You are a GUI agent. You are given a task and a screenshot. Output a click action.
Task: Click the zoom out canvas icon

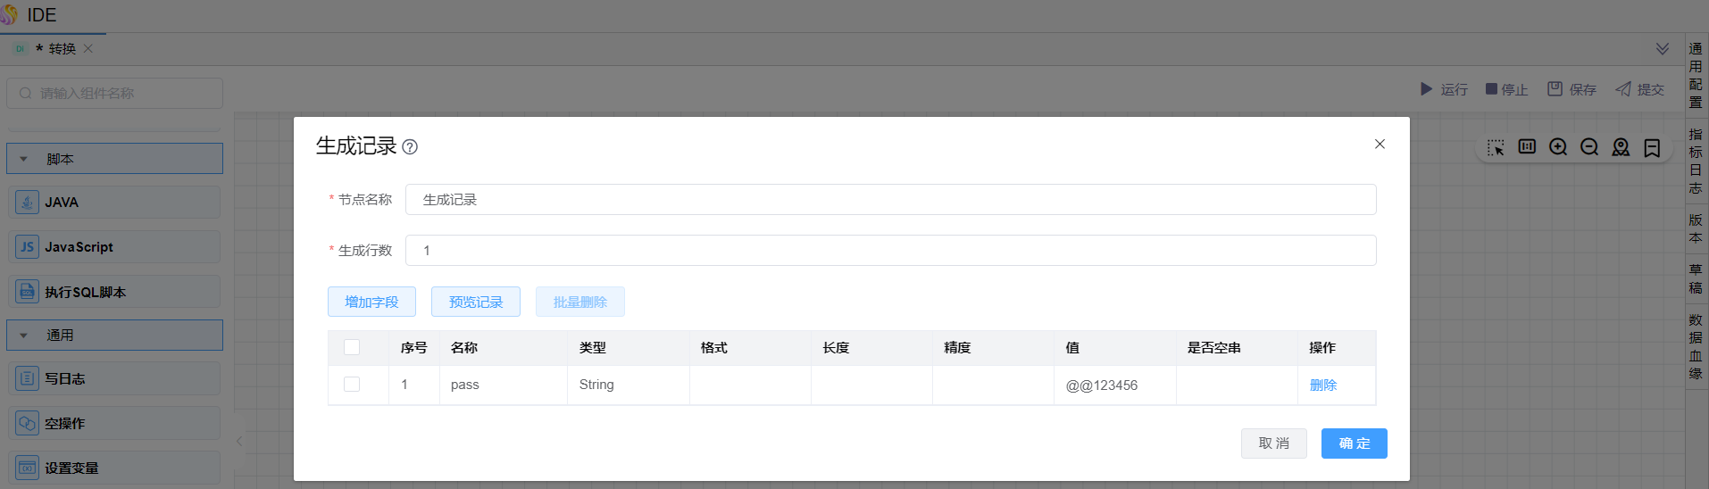click(1589, 147)
